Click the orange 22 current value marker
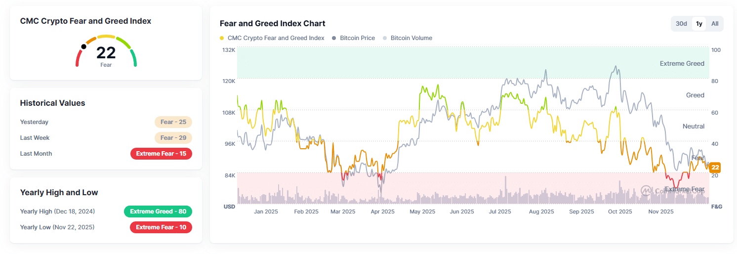Screen dimensions: 737x254 coord(715,168)
